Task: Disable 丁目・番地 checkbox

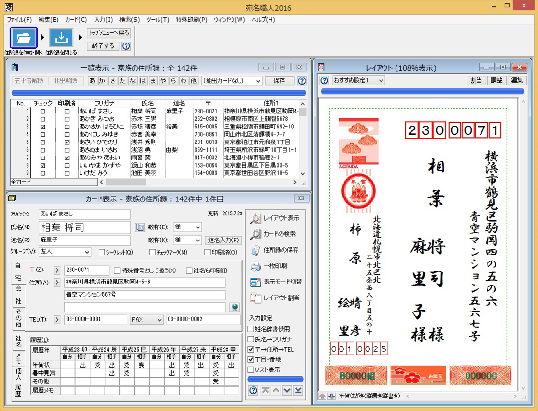Action: click(x=251, y=359)
